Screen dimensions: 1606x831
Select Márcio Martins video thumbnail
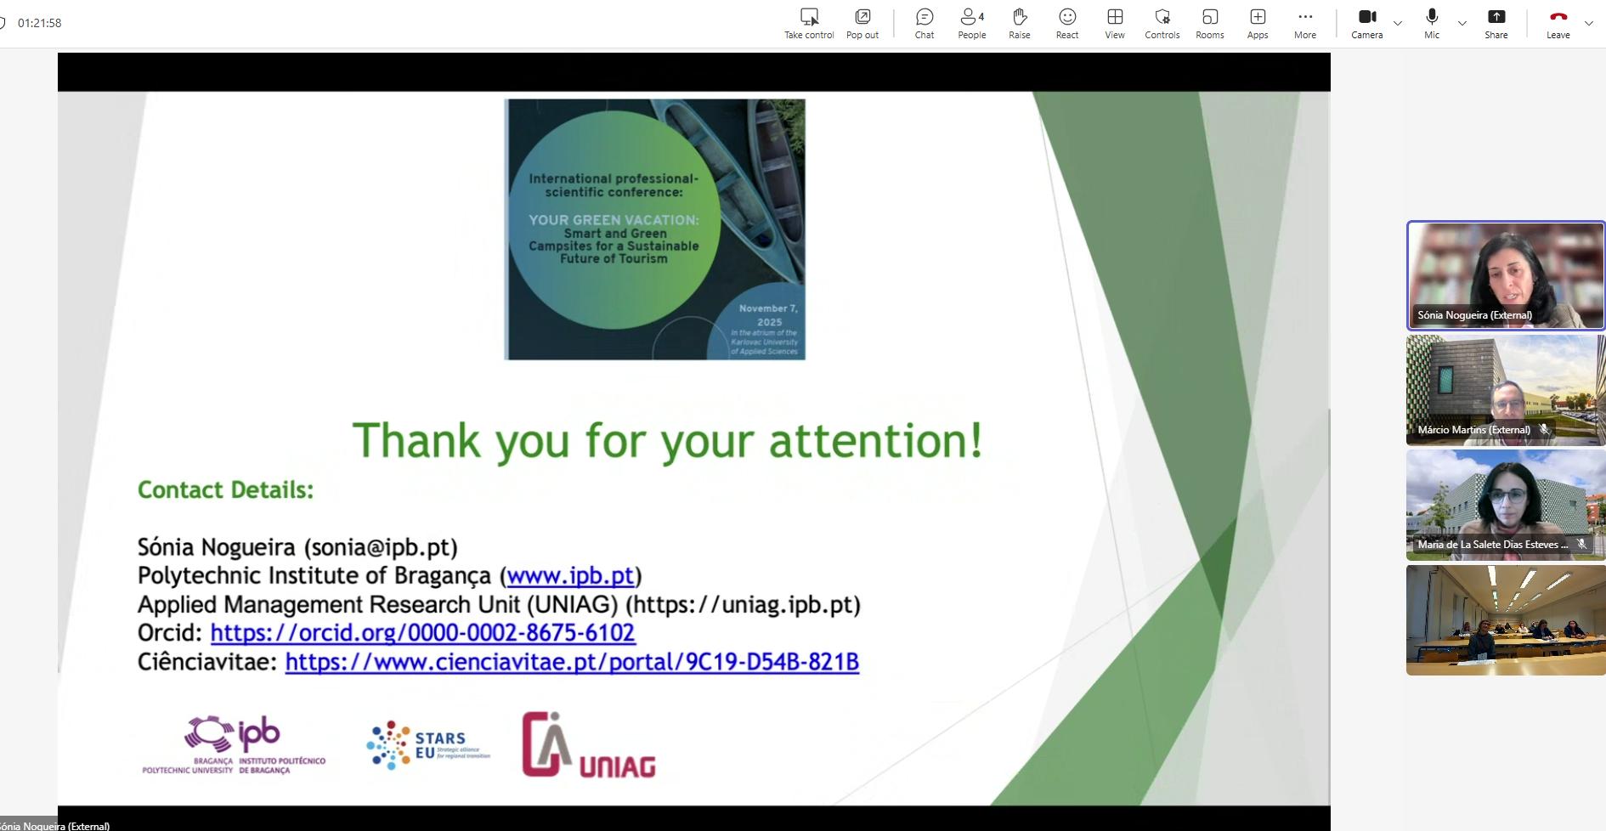(x=1505, y=390)
